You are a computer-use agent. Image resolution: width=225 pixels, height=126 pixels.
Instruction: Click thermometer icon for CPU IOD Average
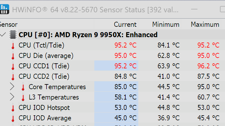[13, 118]
